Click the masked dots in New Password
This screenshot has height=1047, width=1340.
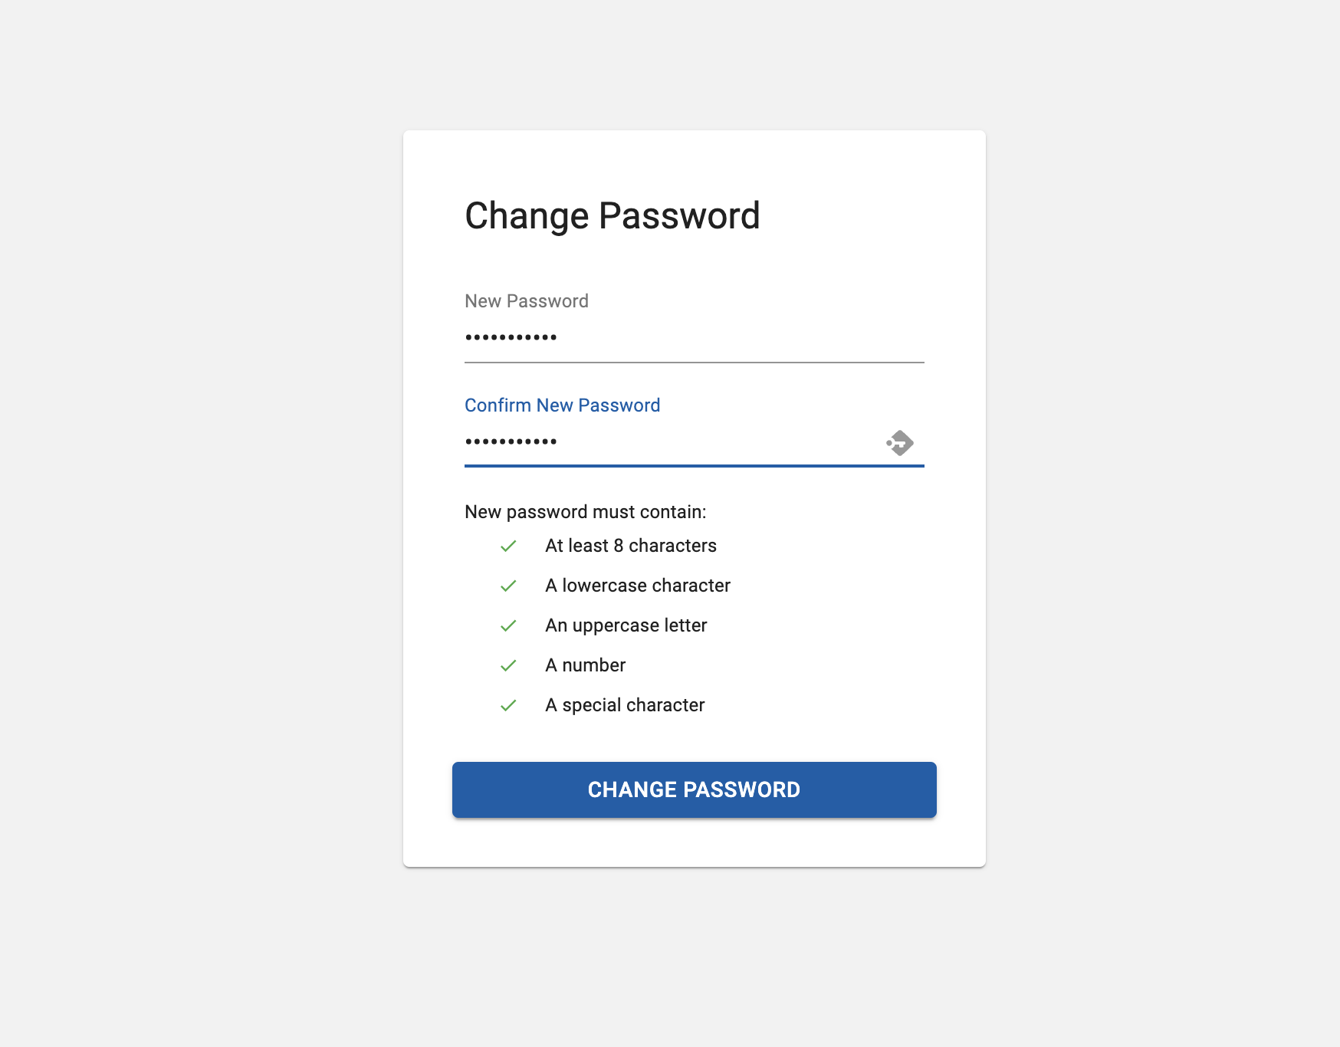click(x=511, y=337)
